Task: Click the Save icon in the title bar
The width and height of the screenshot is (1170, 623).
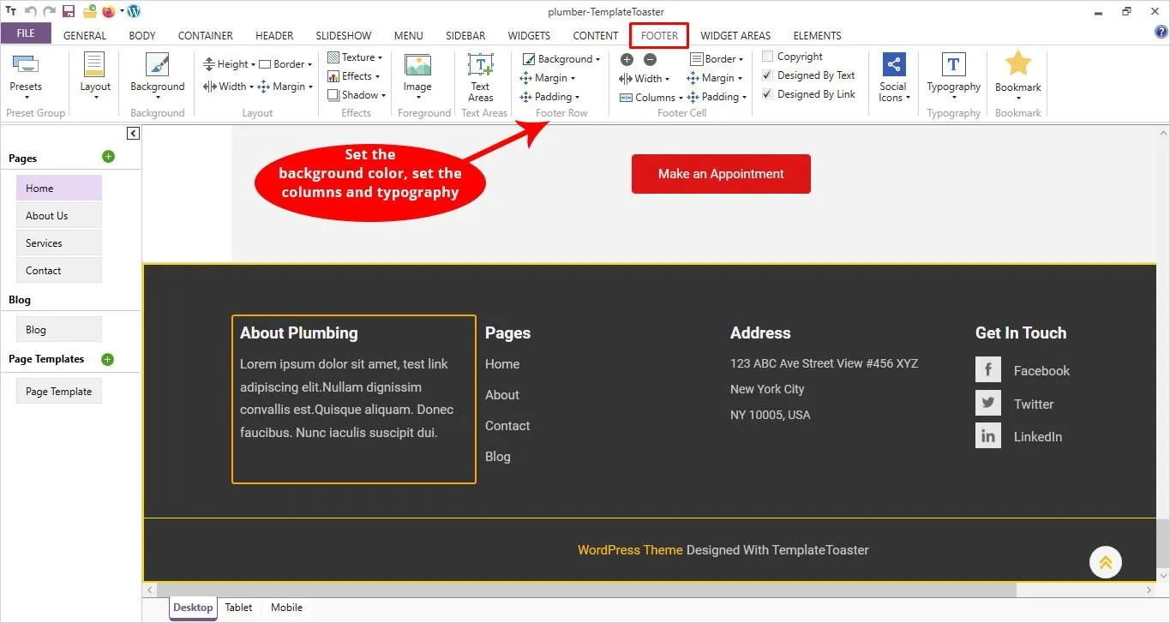Action: tap(68, 11)
